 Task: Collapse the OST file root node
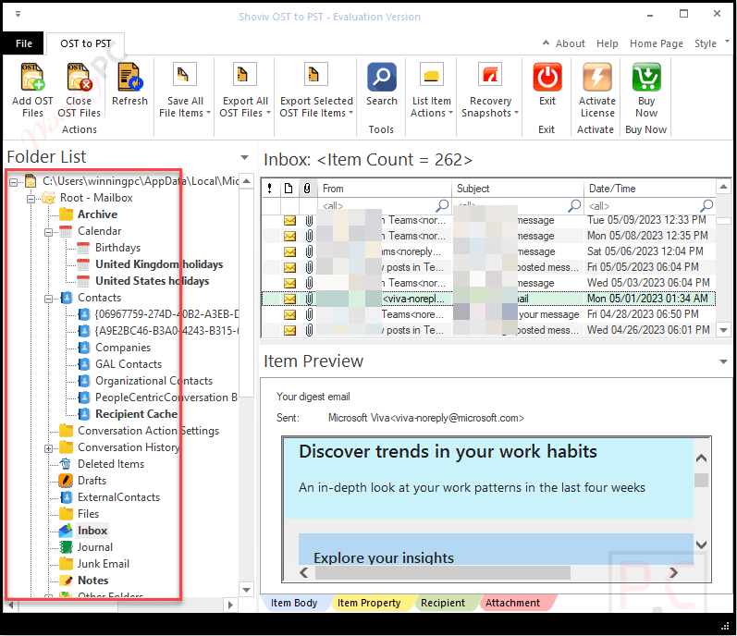pyautogui.click(x=13, y=182)
